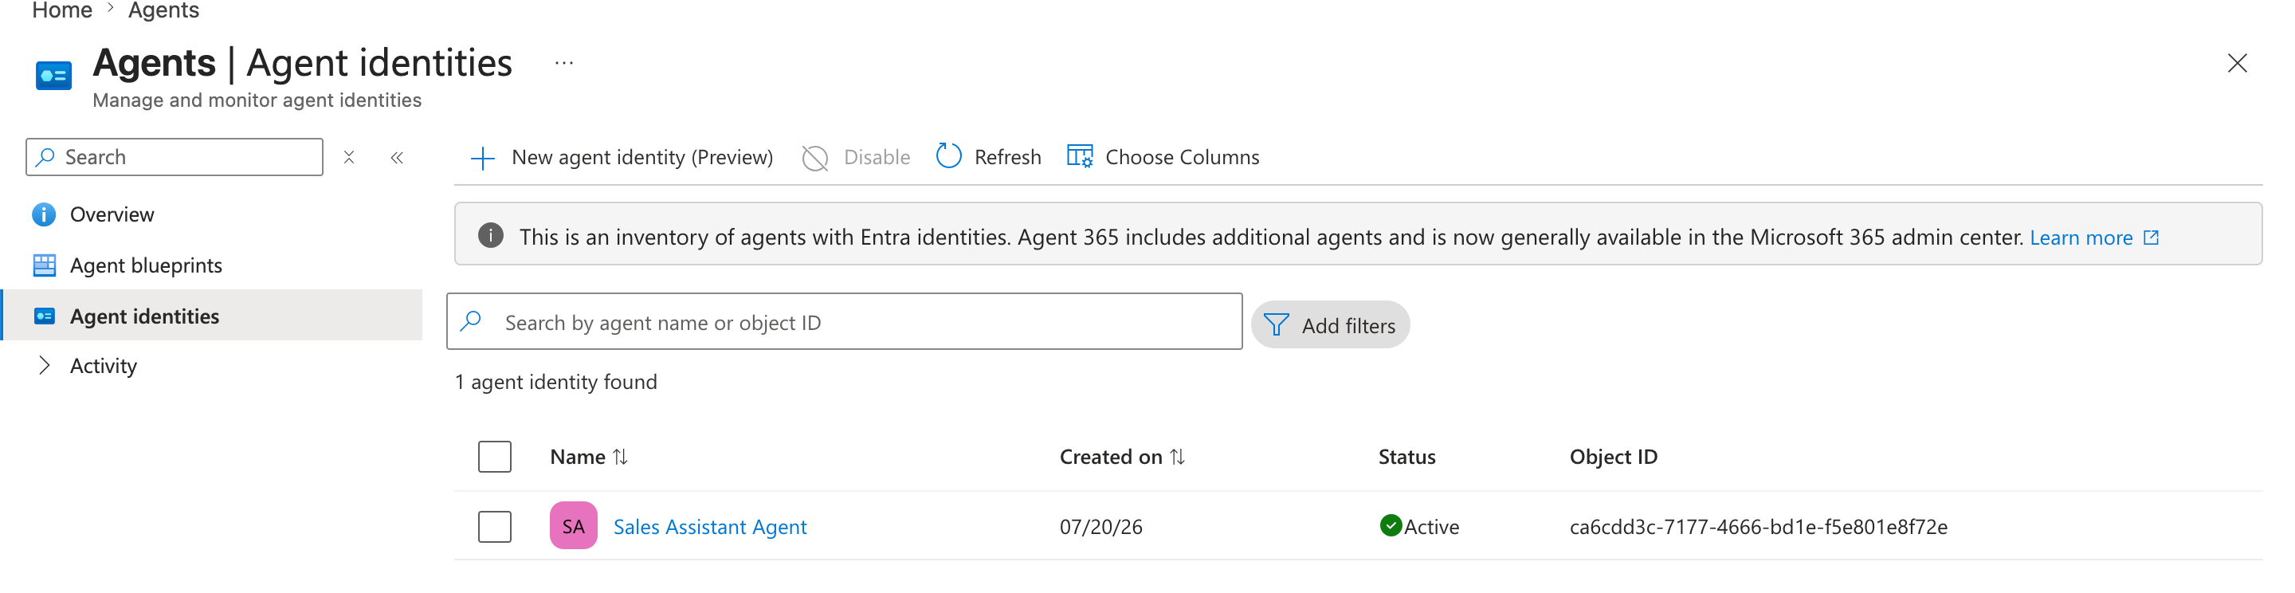This screenshot has width=2295, height=593.
Task: Click the Choose Columns table icon
Action: coord(1080,156)
